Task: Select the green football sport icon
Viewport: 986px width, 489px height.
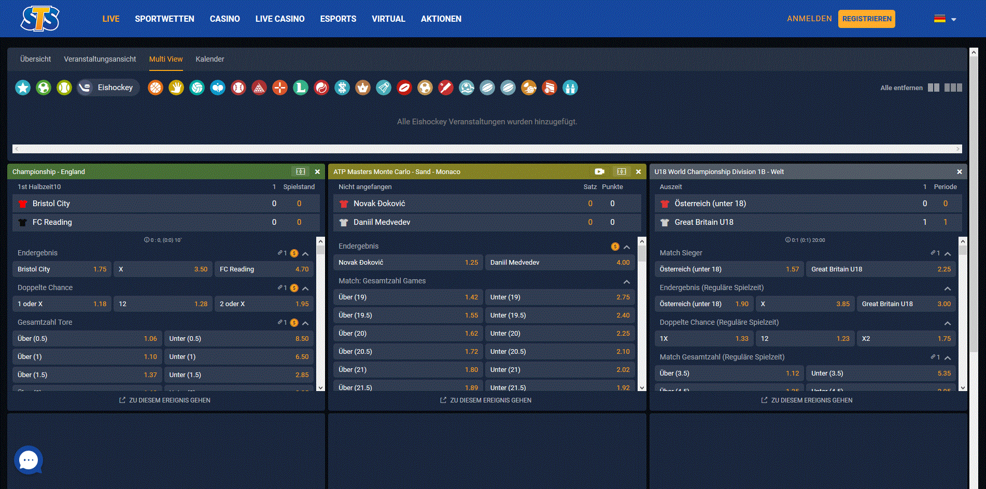Action: click(x=44, y=88)
